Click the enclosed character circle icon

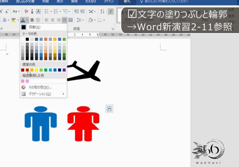click(38, 20)
